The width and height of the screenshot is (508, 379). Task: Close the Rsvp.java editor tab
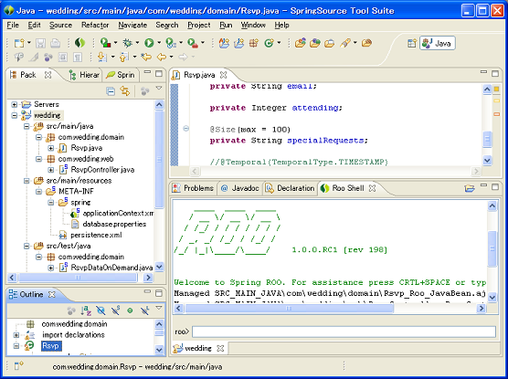tap(223, 75)
